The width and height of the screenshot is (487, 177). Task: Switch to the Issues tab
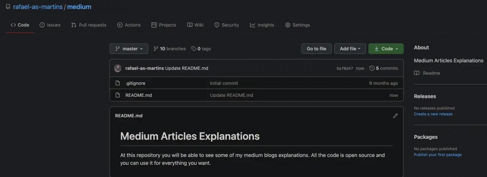tap(50, 25)
